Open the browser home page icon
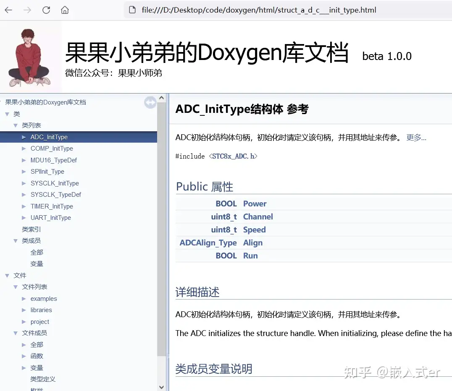 (x=65, y=10)
